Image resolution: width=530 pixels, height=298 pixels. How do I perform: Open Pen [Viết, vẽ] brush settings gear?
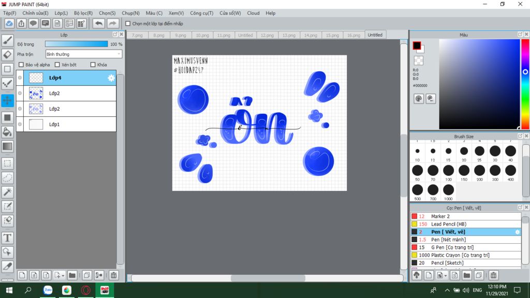517,232
